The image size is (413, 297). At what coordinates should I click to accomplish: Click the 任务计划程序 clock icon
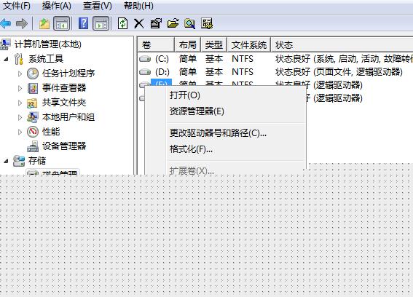[x=33, y=74]
